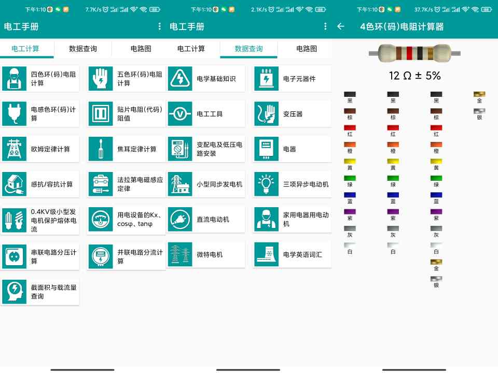498x373 pixels.
Task: Click the 焦耳定律计算 screwdriver icon
Action: (x=101, y=149)
